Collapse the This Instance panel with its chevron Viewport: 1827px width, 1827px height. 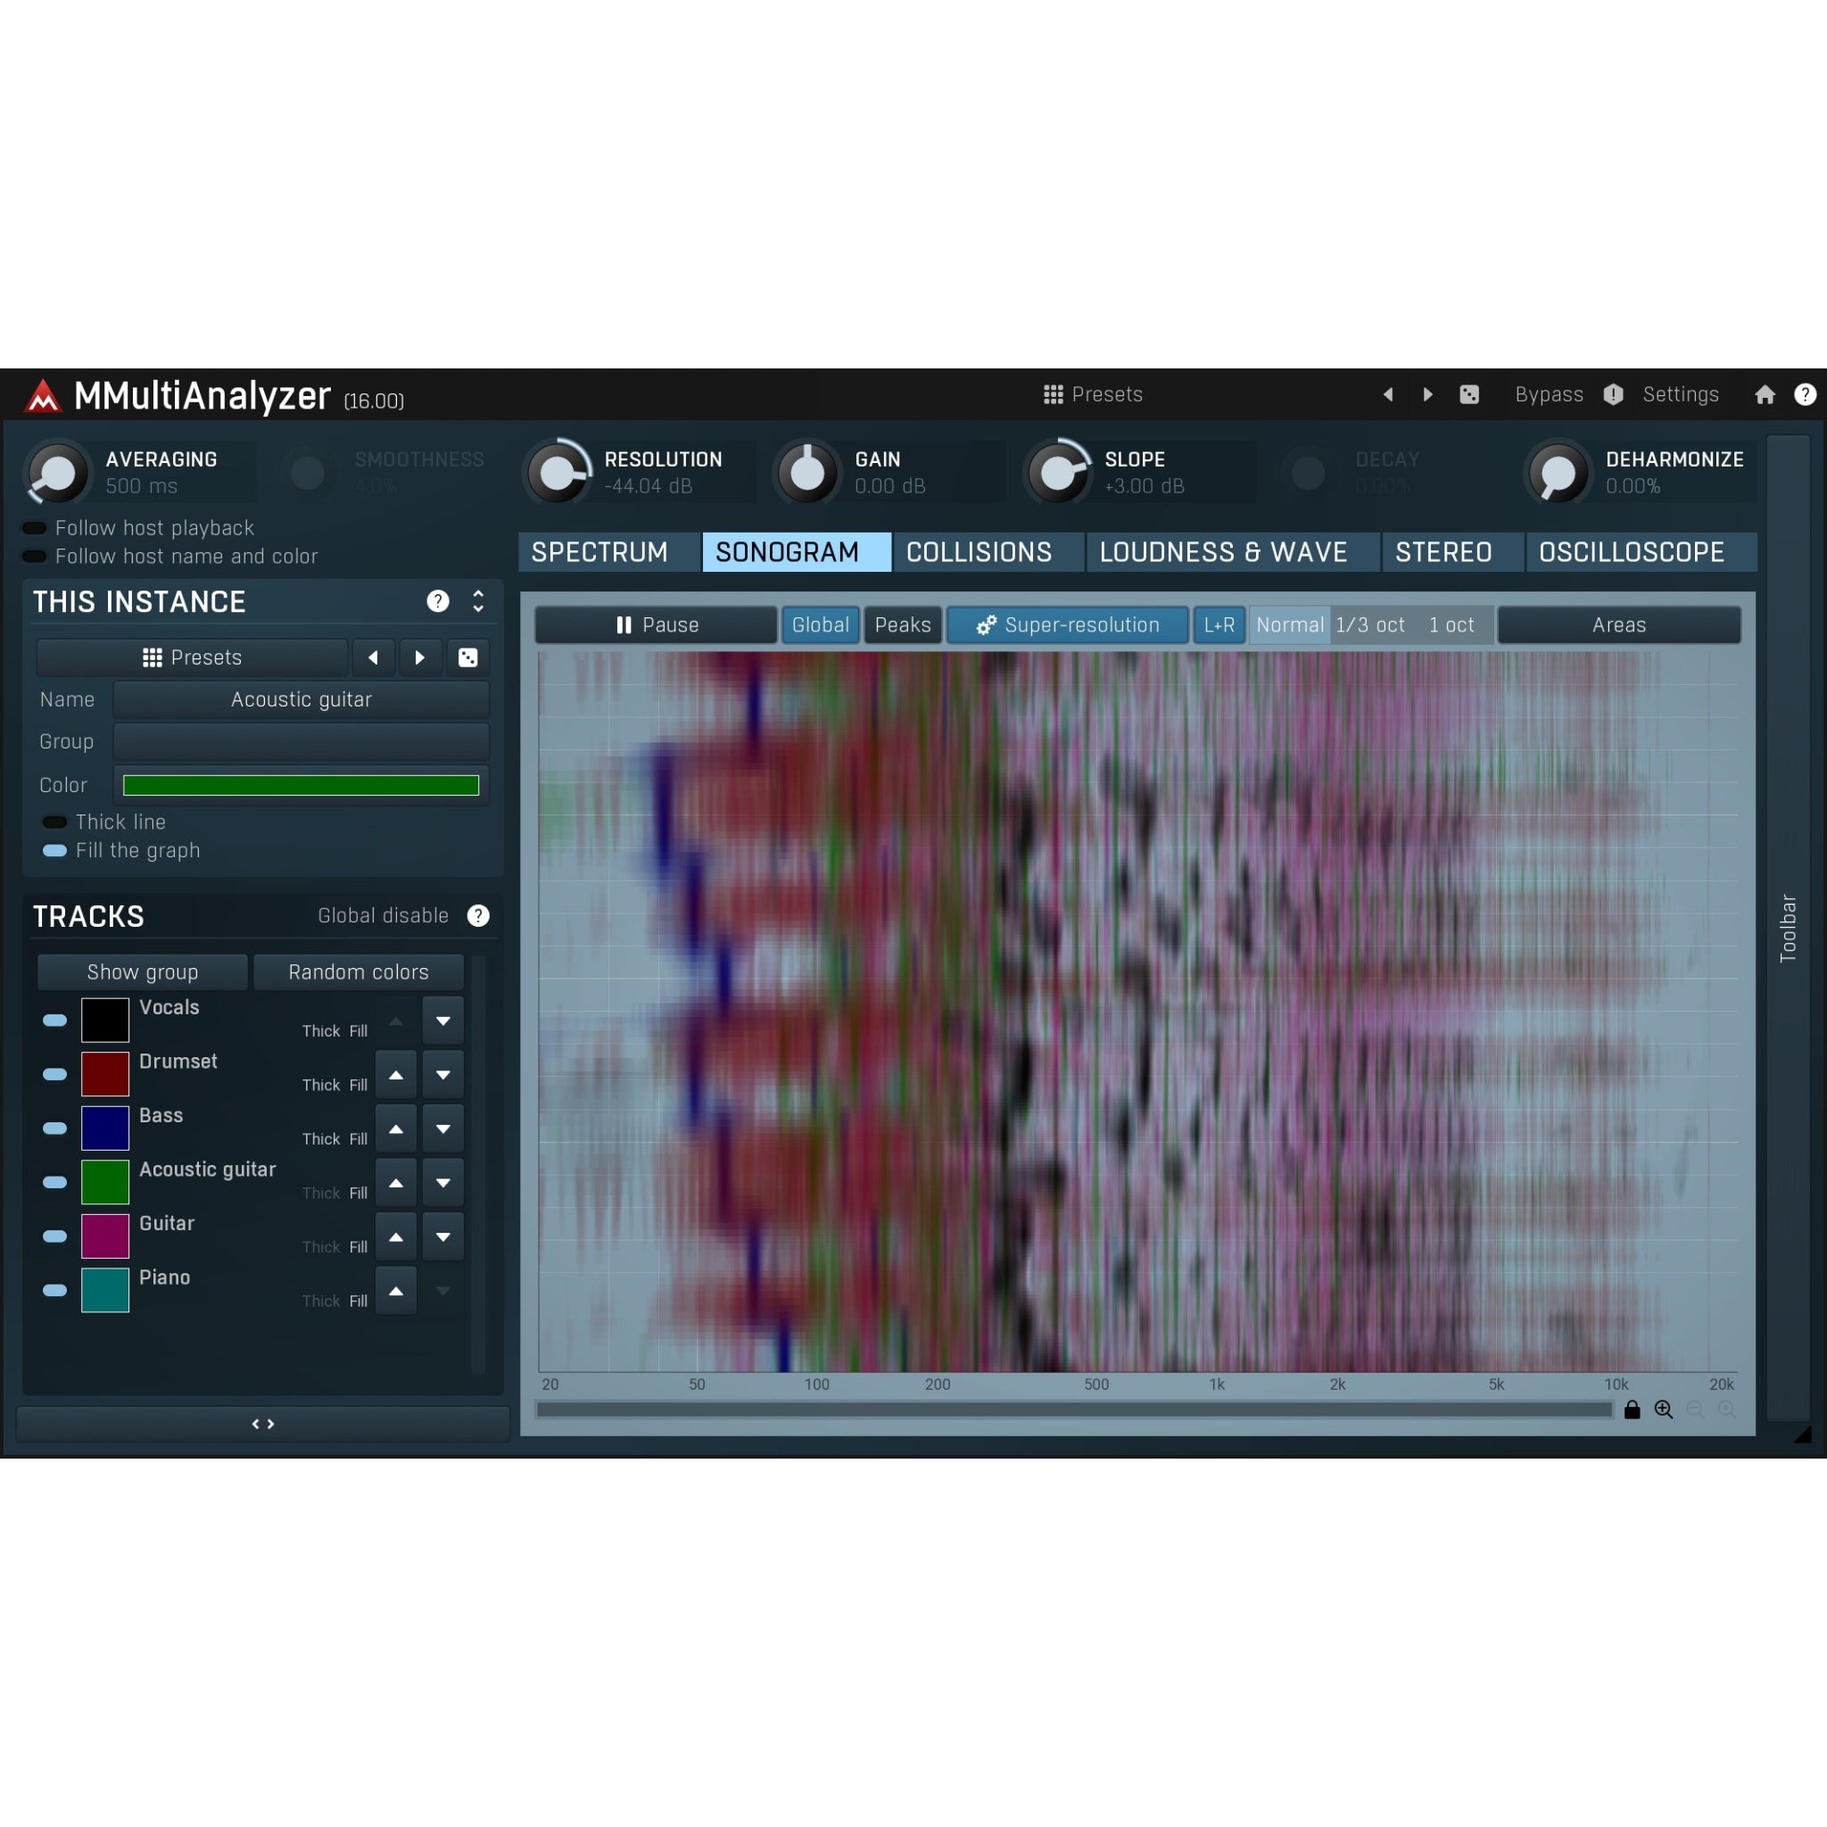click(x=477, y=602)
